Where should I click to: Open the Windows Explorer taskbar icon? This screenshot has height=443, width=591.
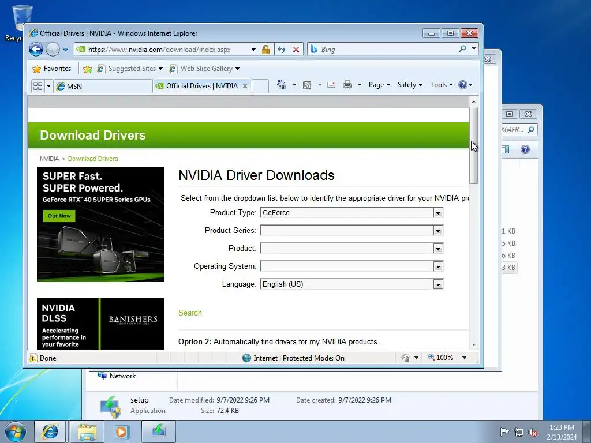87,431
